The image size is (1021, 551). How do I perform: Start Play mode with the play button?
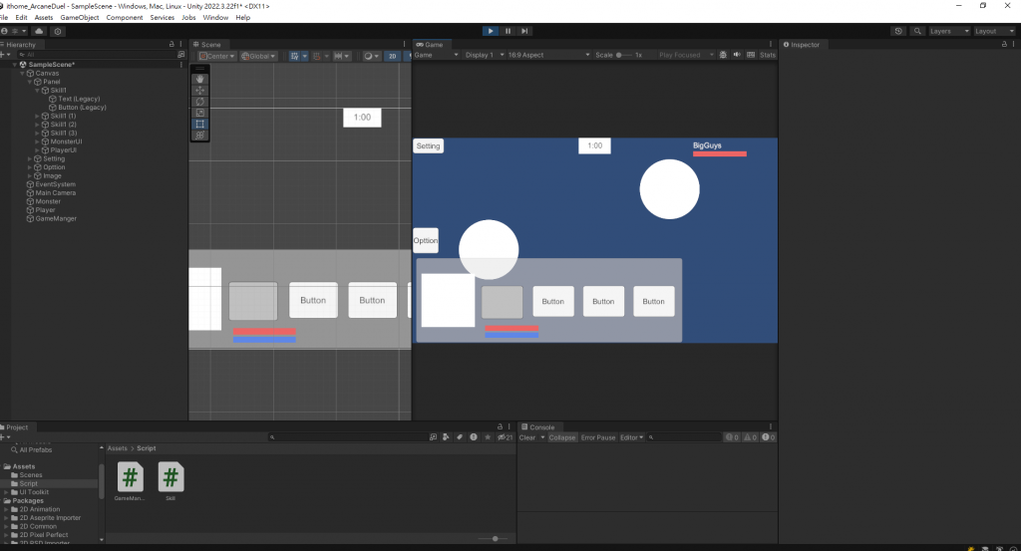pyautogui.click(x=491, y=31)
